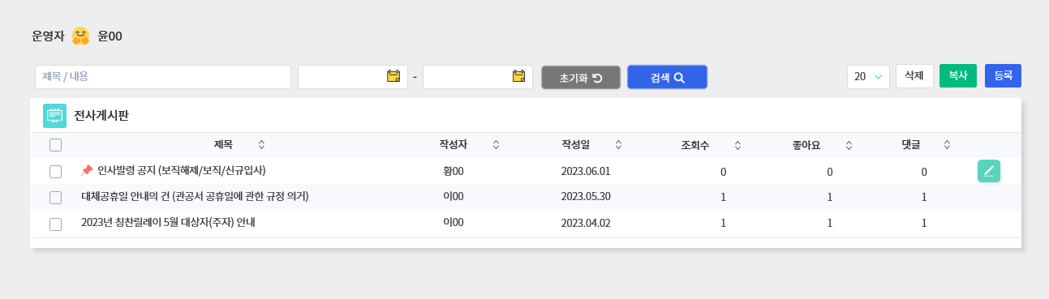The image size is (1049, 299).
Task: Open the 20 per-page dropdown
Action: [868, 77]
